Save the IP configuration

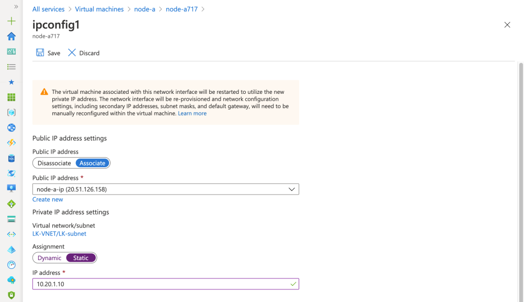48,53
